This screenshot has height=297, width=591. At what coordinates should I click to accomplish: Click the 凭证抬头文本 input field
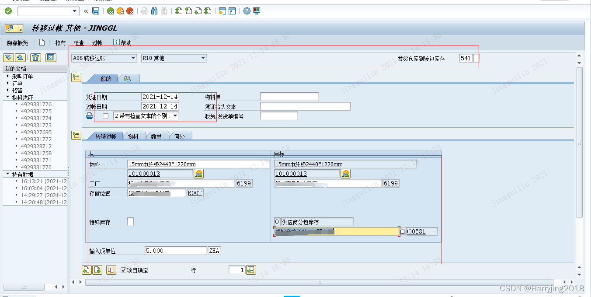pos(305,106)
